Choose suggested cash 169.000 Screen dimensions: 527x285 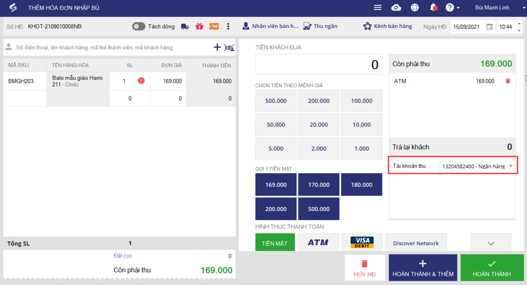coord(276,185)
